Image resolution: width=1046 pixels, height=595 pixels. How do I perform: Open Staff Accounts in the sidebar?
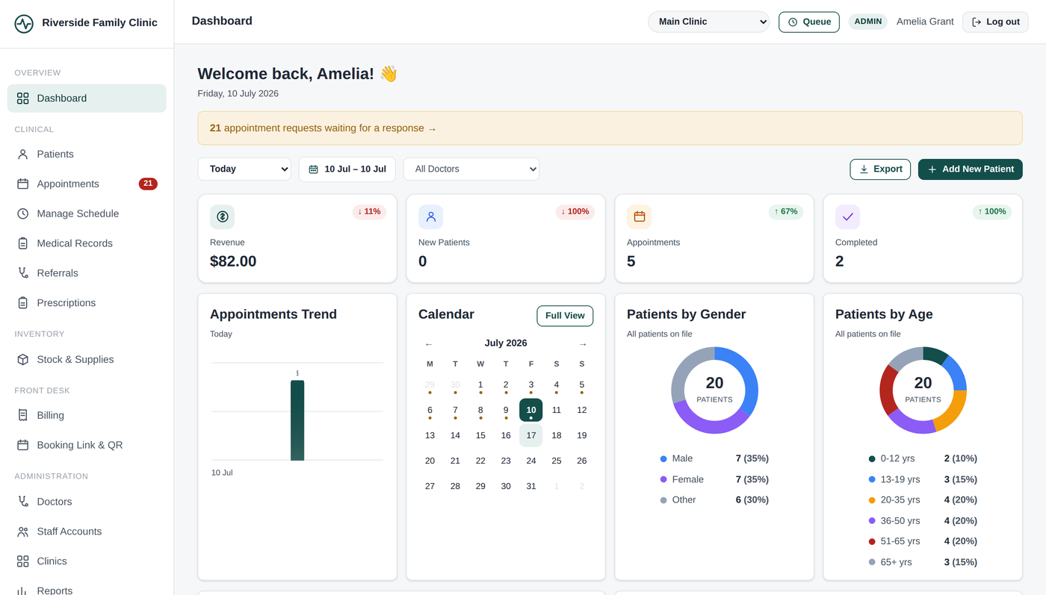point(87,532)
